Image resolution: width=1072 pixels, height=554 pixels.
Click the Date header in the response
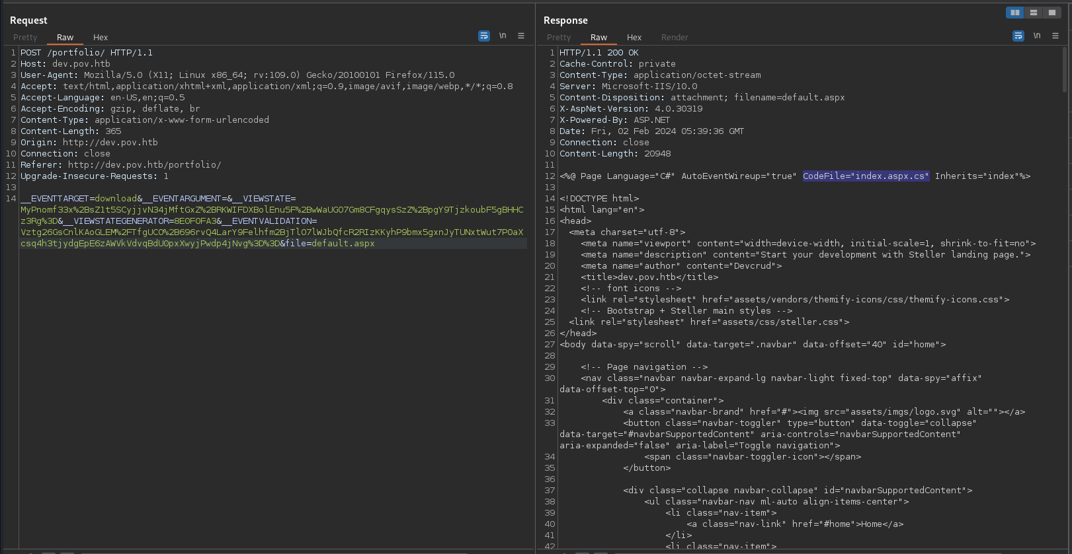[x=652, y=131]
